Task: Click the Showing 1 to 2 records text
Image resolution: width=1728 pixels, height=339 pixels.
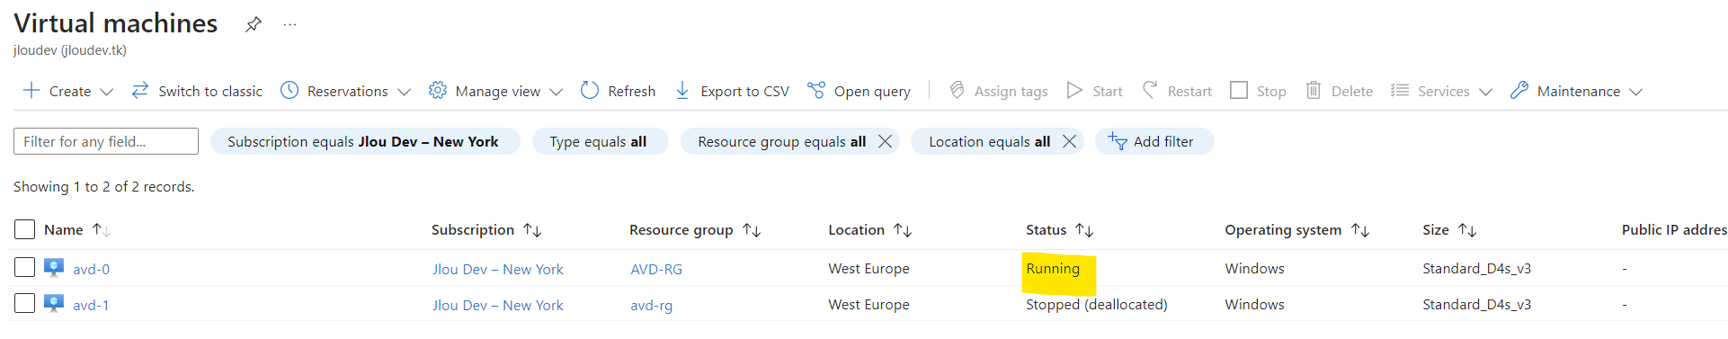Action: coord(104,186)
